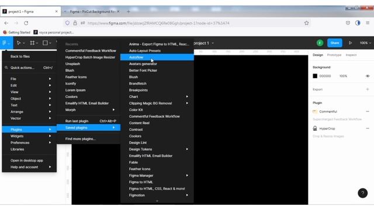Viewport: 374px width, 210px height.
Task: Select the Move tool
Action: coord(18,43)
